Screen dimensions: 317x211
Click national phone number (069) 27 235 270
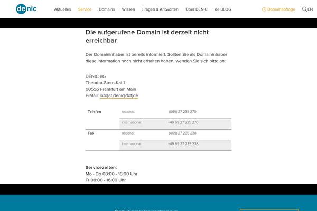pyautogui.click(x=183, y=112)
